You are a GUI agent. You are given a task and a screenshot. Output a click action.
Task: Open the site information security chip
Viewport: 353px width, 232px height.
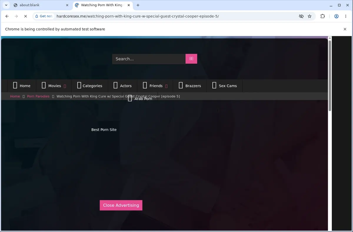tap(44, 16)
